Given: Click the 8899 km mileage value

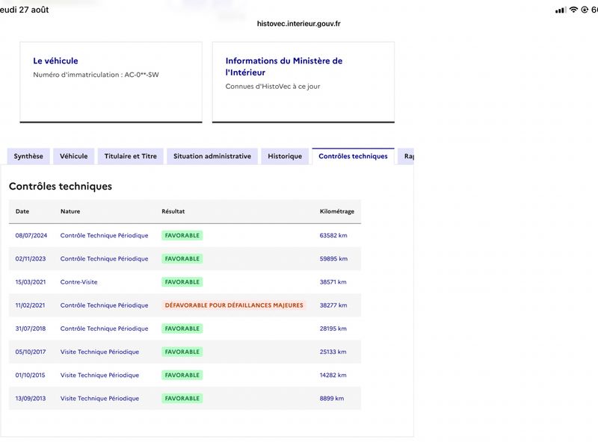Looking at the screenshot, I should pos(331,398).
